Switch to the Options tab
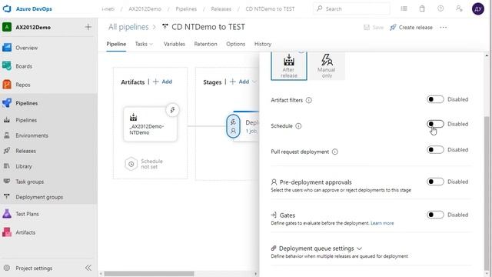492x277 pixels. 236,44
